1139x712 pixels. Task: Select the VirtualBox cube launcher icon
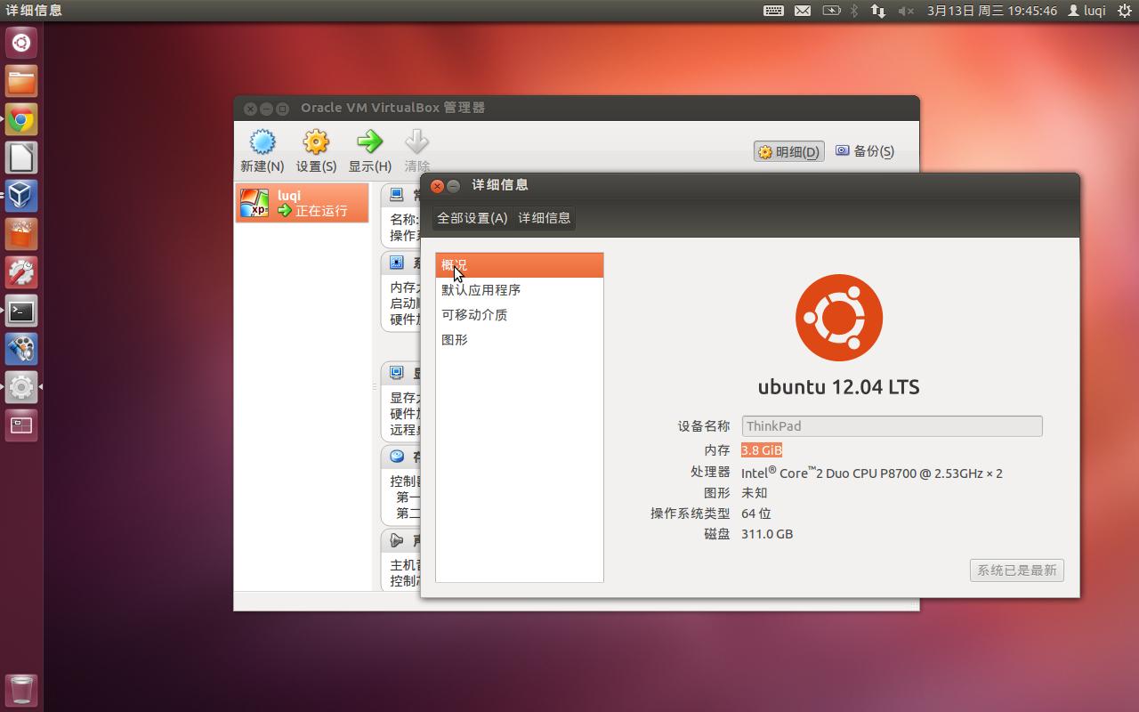click(x=21, y=196)
